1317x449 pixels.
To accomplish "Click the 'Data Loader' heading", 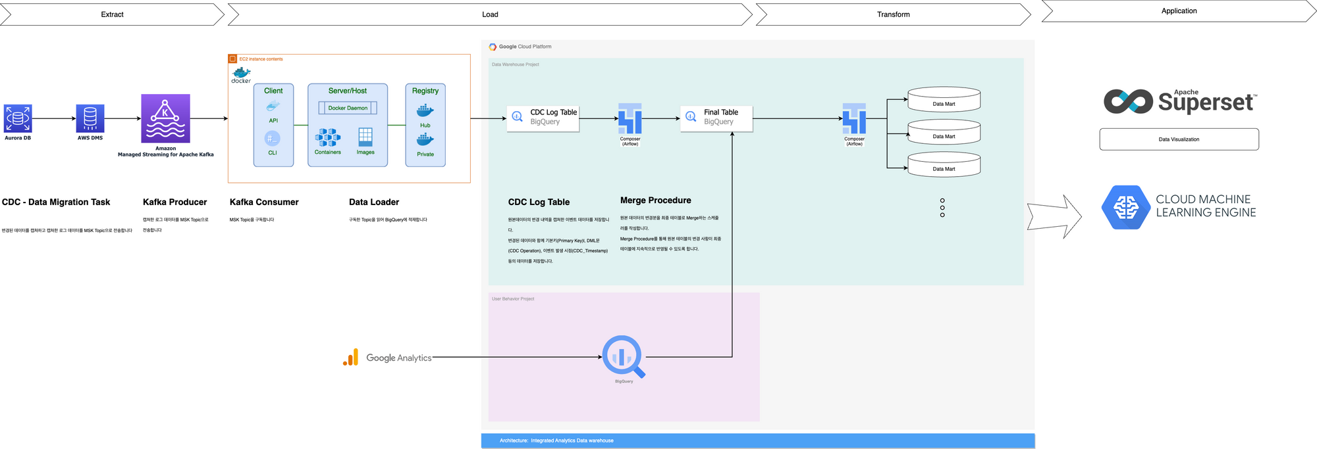I will coord(374,202).
